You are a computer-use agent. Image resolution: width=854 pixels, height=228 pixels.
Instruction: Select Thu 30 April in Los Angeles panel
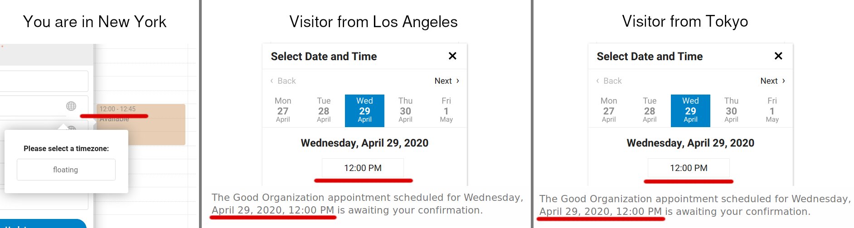coord(405,110)
